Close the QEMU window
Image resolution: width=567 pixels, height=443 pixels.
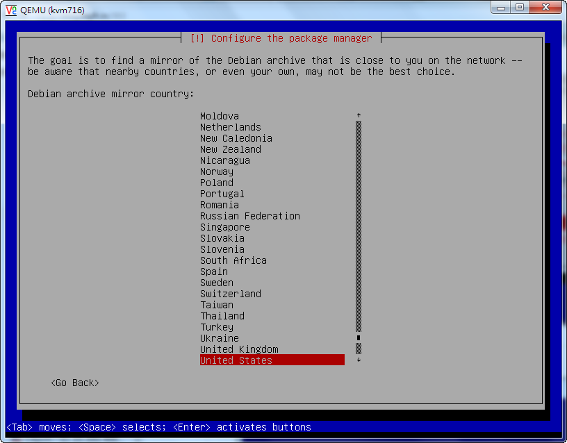coord(545,7)
